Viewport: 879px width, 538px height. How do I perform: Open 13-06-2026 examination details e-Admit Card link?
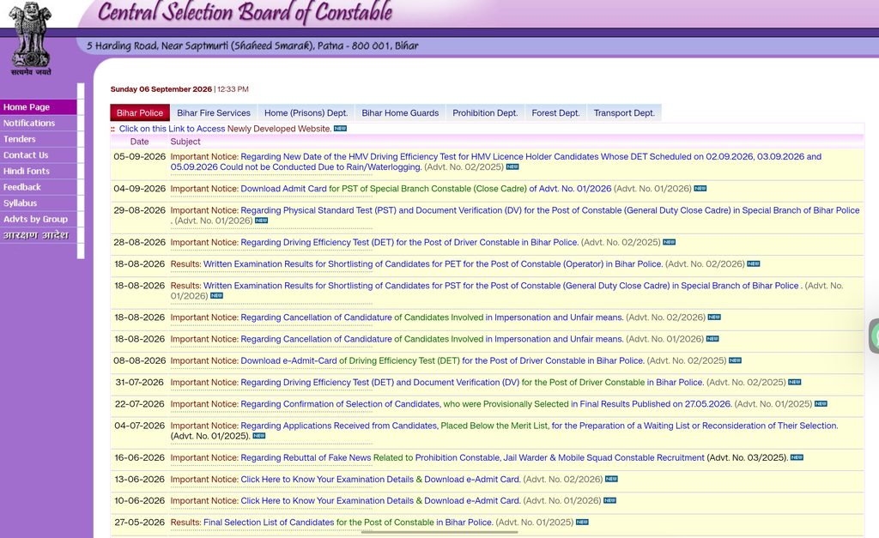tap(380, 480)
